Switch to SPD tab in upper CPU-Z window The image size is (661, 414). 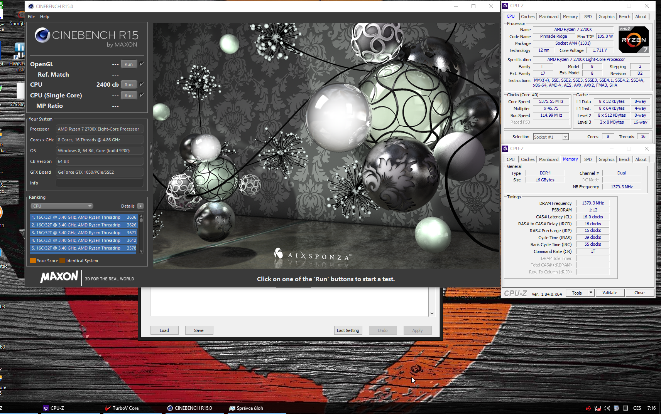pyautogui.click(x=588, y=17)
